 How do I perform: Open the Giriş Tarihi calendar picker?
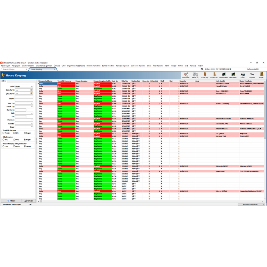[32, 90]
